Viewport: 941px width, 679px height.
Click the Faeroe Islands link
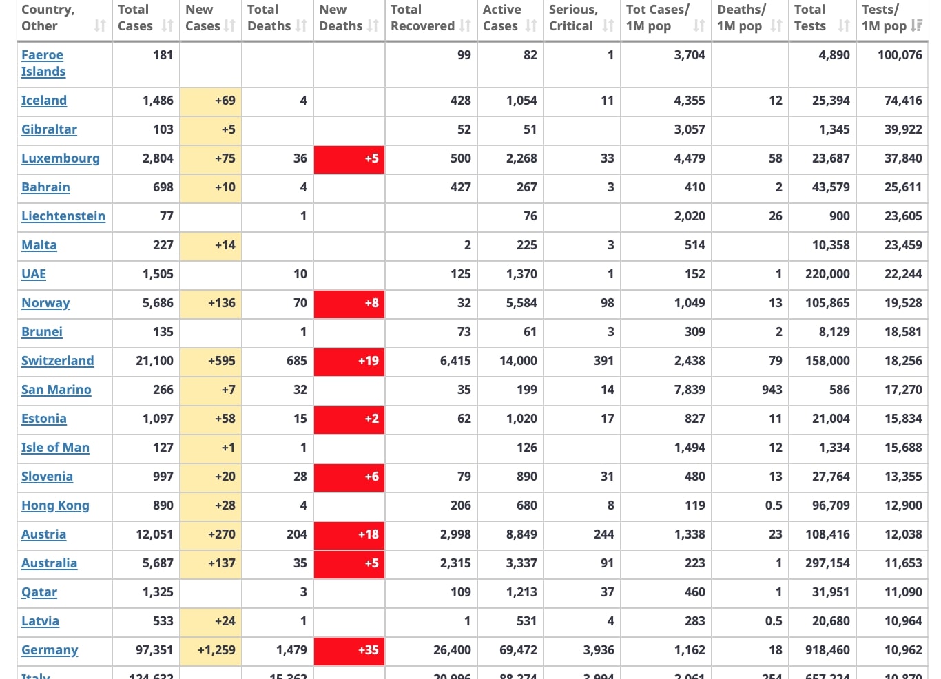coord(43,63)
